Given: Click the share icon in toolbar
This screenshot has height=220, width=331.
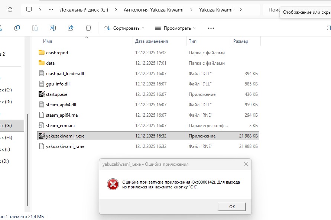Looking at the screenshot, I should pos(71,28).
